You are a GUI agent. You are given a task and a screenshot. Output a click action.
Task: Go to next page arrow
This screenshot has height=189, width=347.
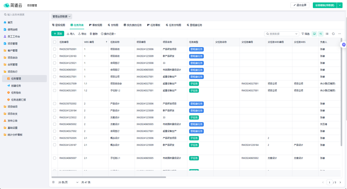tap(340, 182)
